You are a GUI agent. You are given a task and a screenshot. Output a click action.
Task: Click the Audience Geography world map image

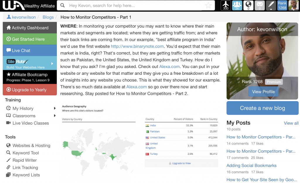[x=98, y=151]
